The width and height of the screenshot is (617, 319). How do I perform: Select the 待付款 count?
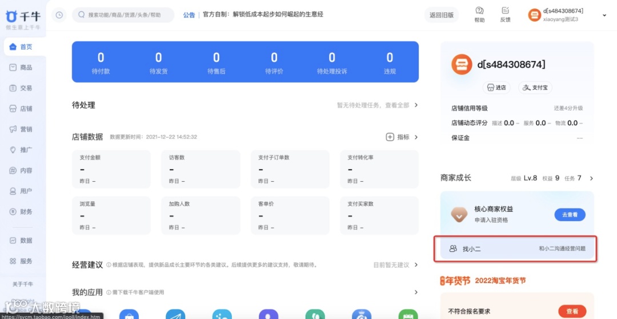(101, 58)
